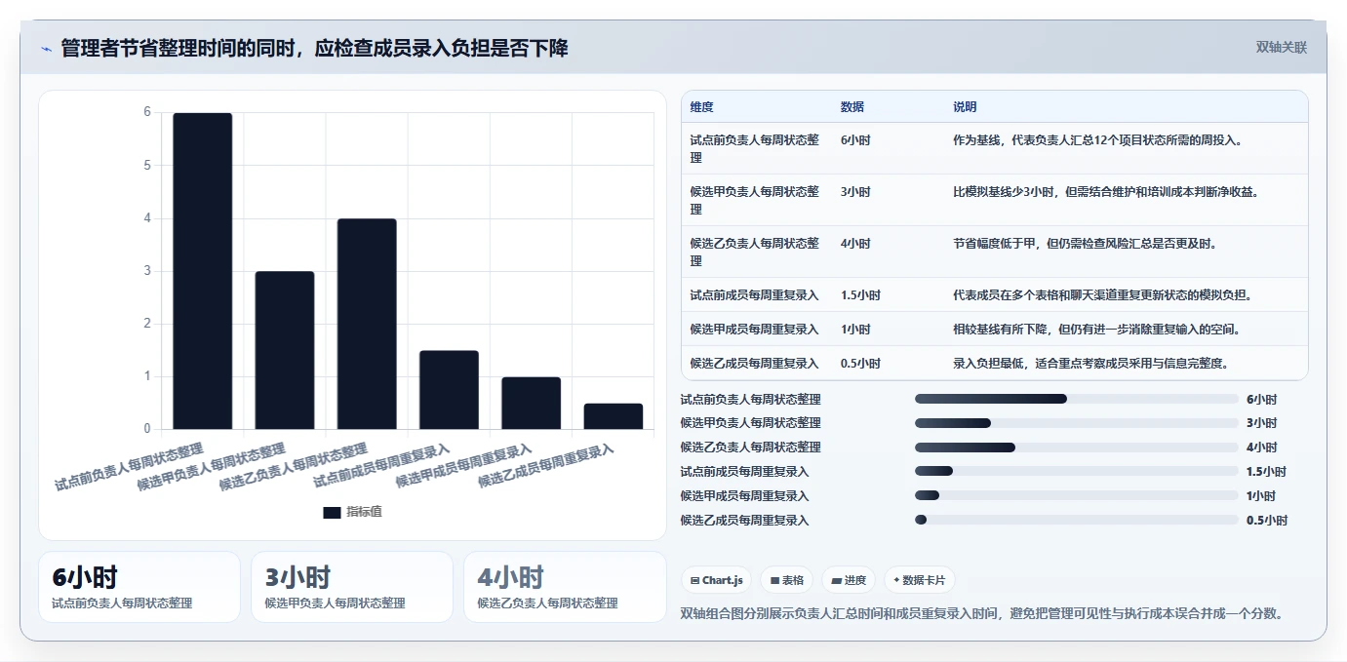This screenshot has width=1347, height=662.
Task: Click description starting 录入负担最低
Action: pyautogui.click(x=1090, y=364)
